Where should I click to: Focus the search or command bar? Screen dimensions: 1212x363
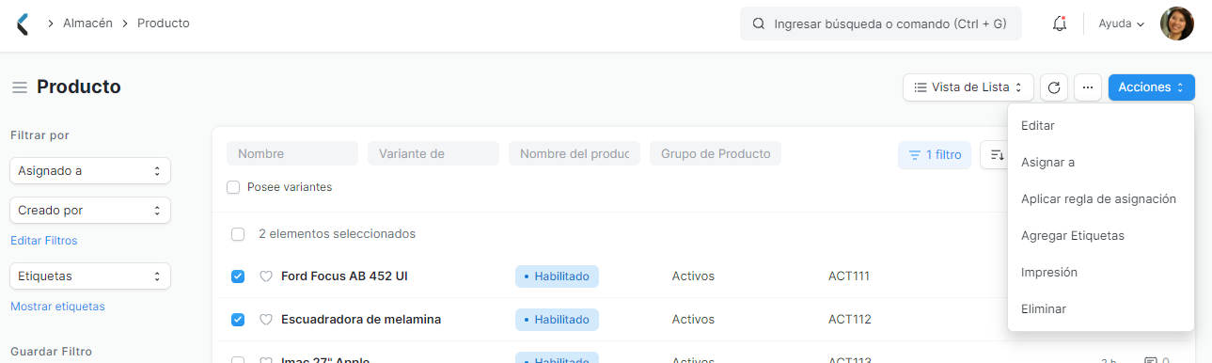tap(881, 24)
